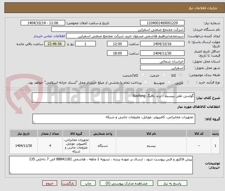Open مشاهده مدارک پیوستی (0) button
Screen dimensions: 225x191
pos(127,183)
